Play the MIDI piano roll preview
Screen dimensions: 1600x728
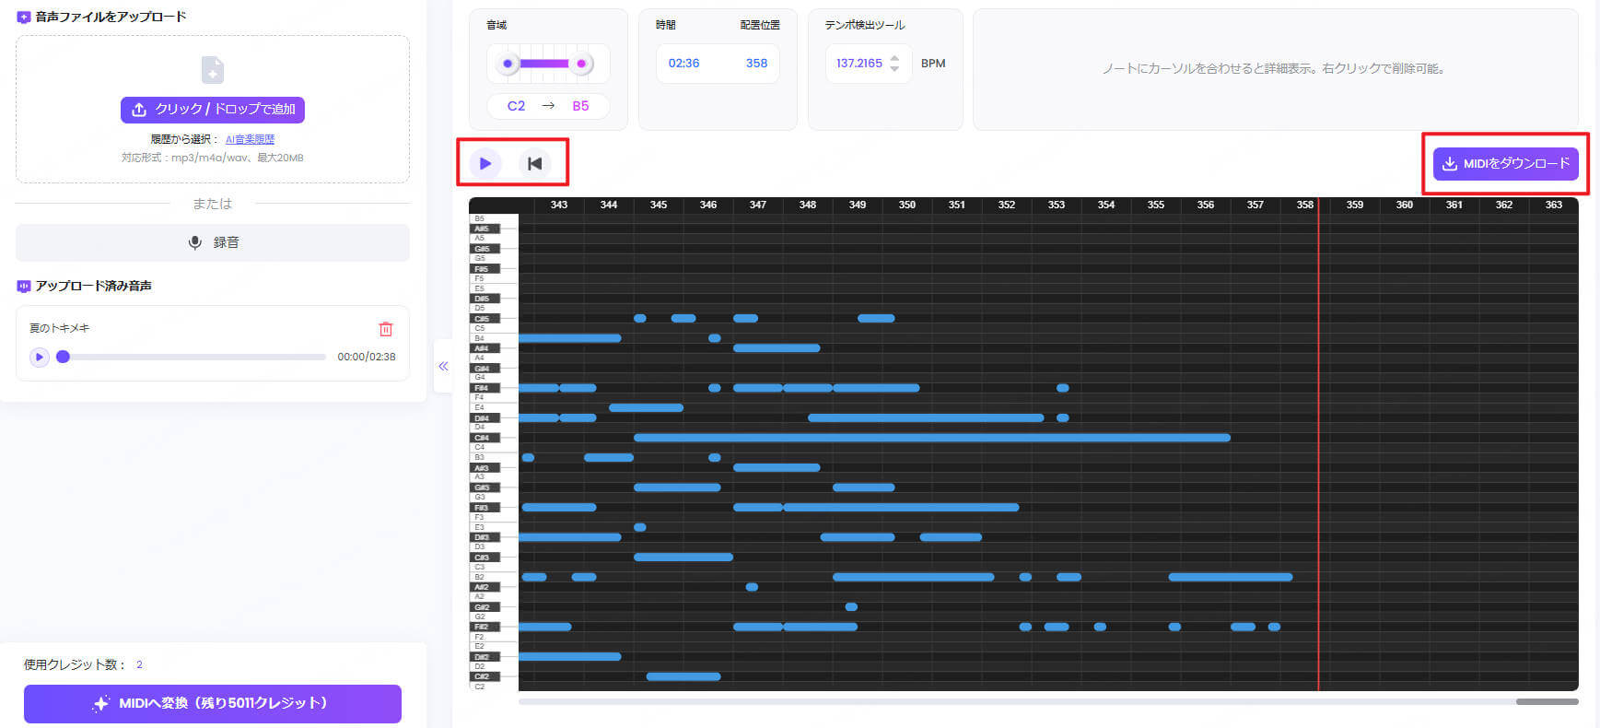click(485, 163)
